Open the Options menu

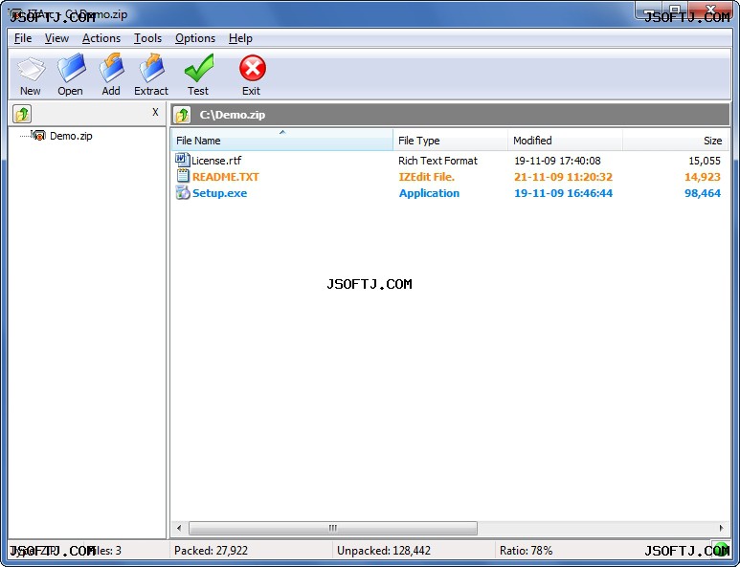[x=195, y=38]
